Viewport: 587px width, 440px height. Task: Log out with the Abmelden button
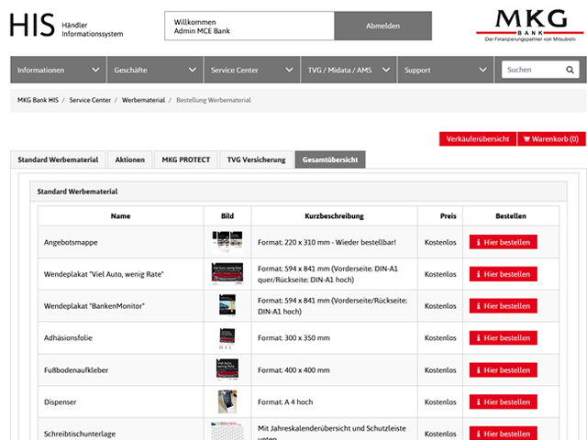(x=382, y=26)
